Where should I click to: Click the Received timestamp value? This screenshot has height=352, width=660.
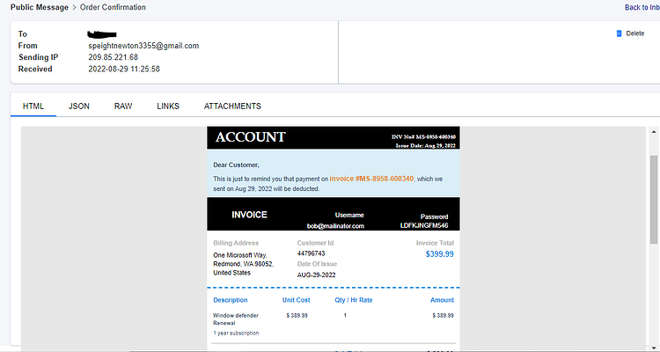coord(124,69)
